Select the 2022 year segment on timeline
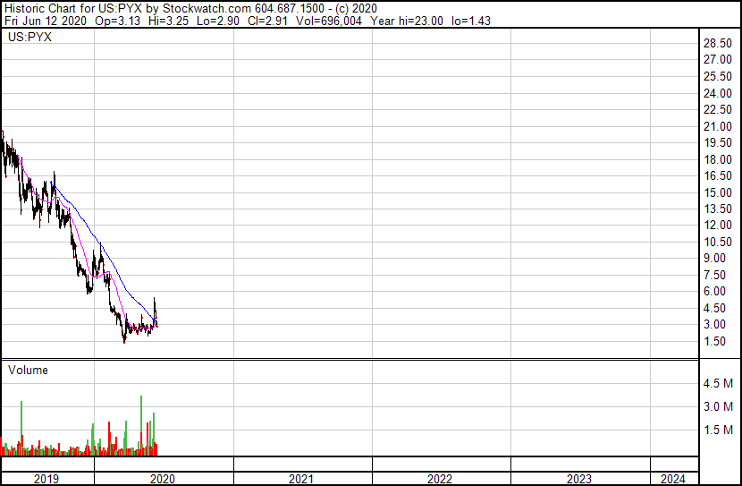Screen dimensions: 742x486 (x=441, y=479)
